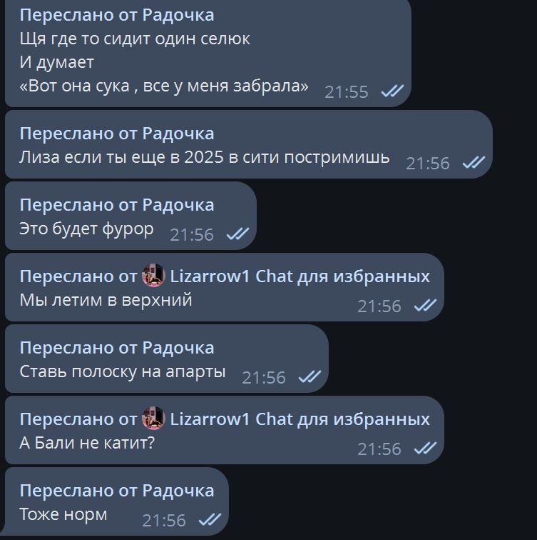Click "Переслано от Радочка" above "Ставь полоску"

coord(117,348)
